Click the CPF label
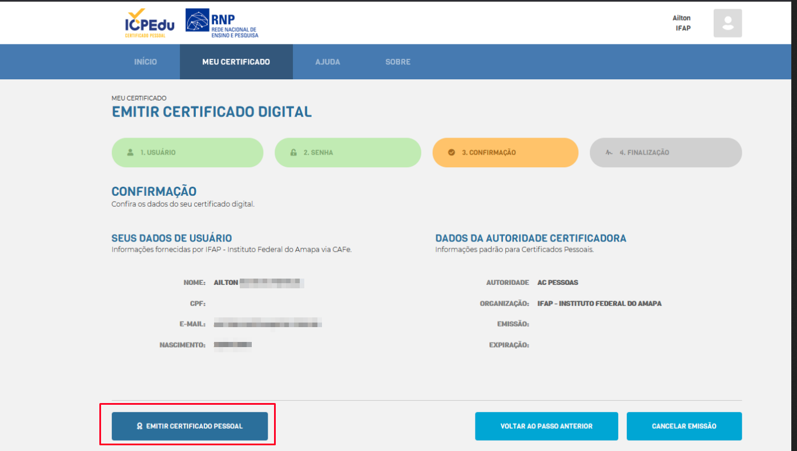The height and width of the screenshot is (451, 797). coord(198,304)
